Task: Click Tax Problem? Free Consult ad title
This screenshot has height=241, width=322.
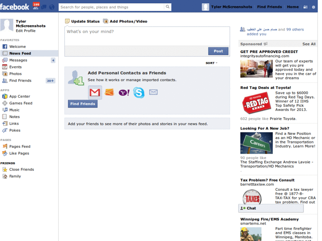Action: pos(267,180)
